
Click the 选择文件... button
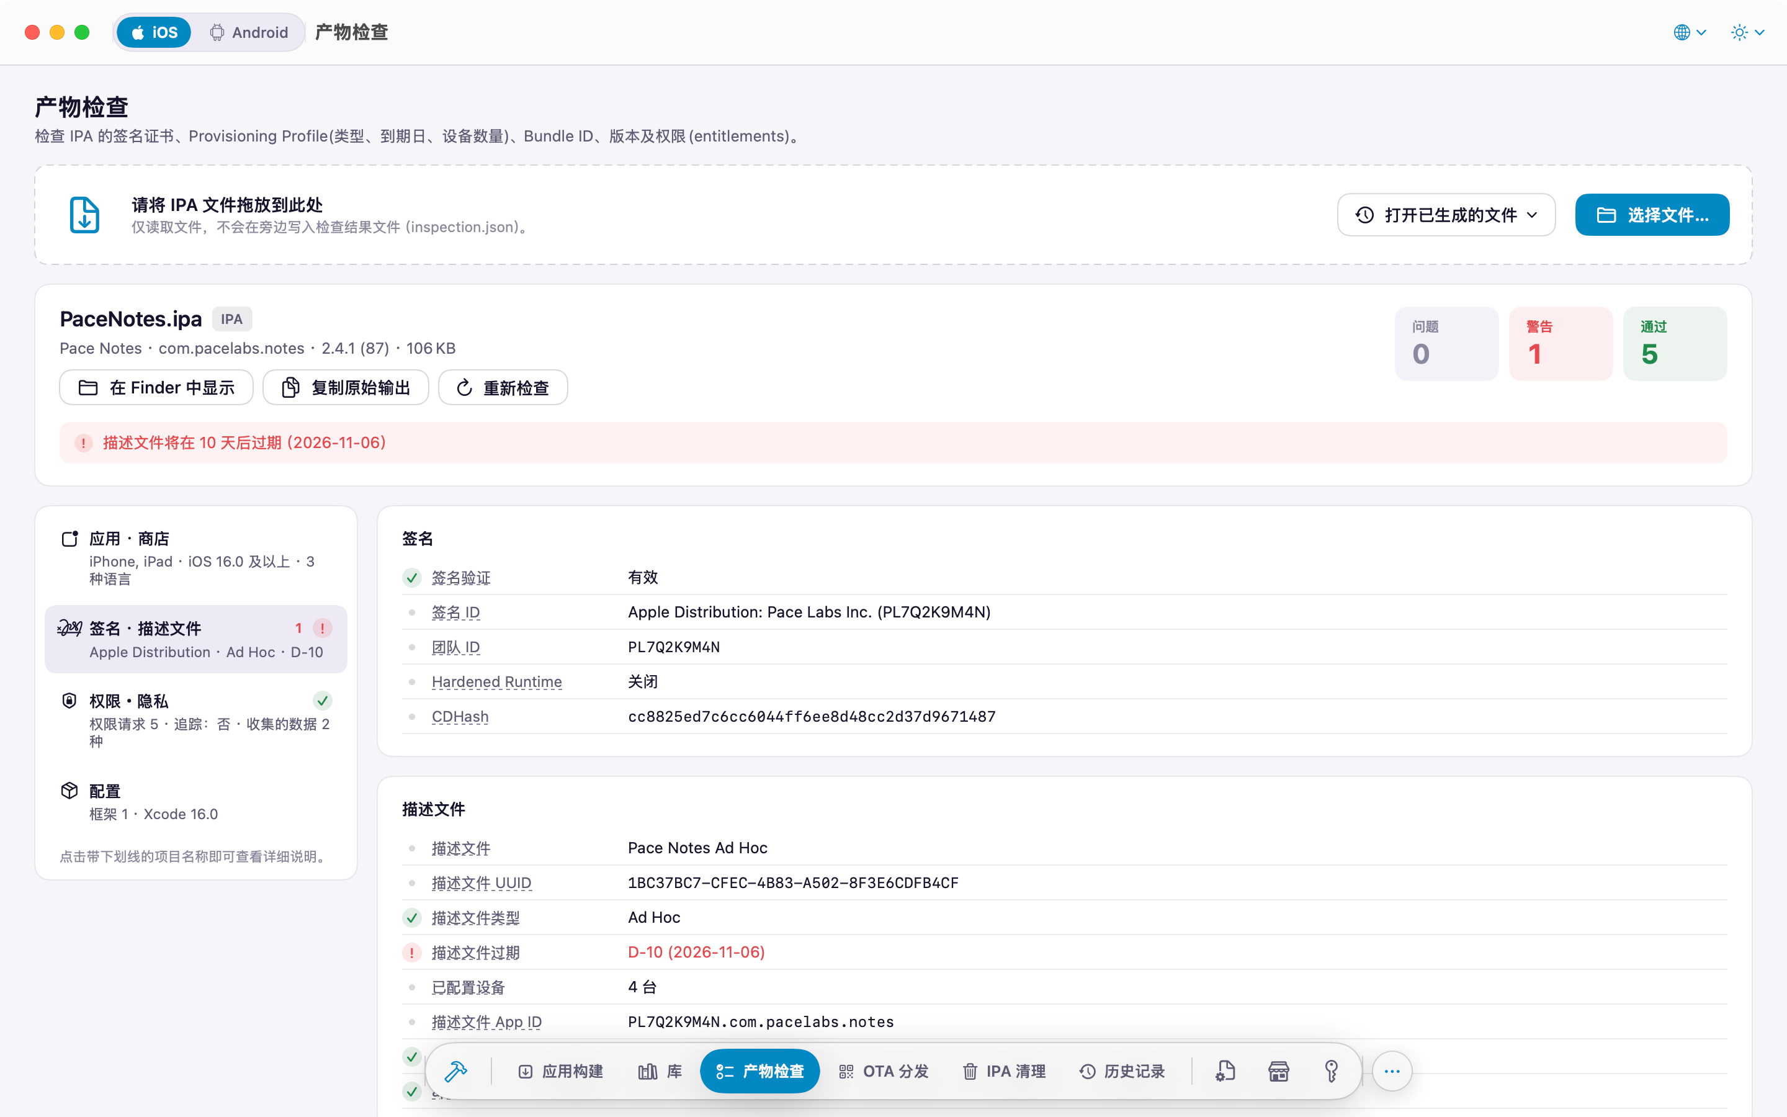[x=1652, y=215]
